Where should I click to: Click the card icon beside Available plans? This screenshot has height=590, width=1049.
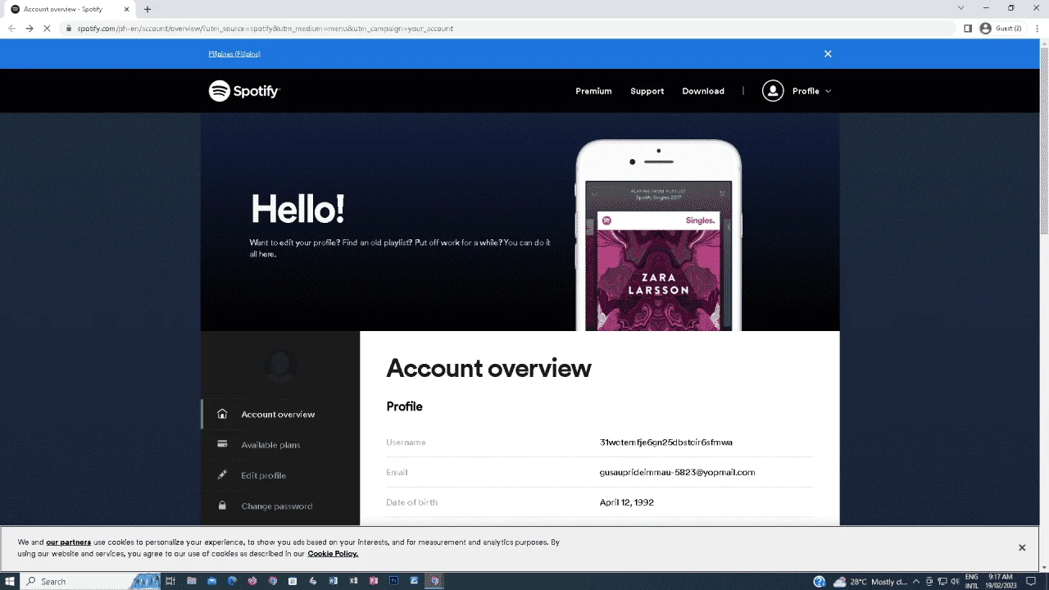[x=222, y=444]
